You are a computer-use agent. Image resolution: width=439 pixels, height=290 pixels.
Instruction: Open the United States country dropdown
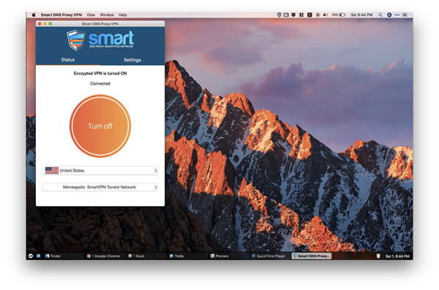pyautogui.click(x=100, y=171)
